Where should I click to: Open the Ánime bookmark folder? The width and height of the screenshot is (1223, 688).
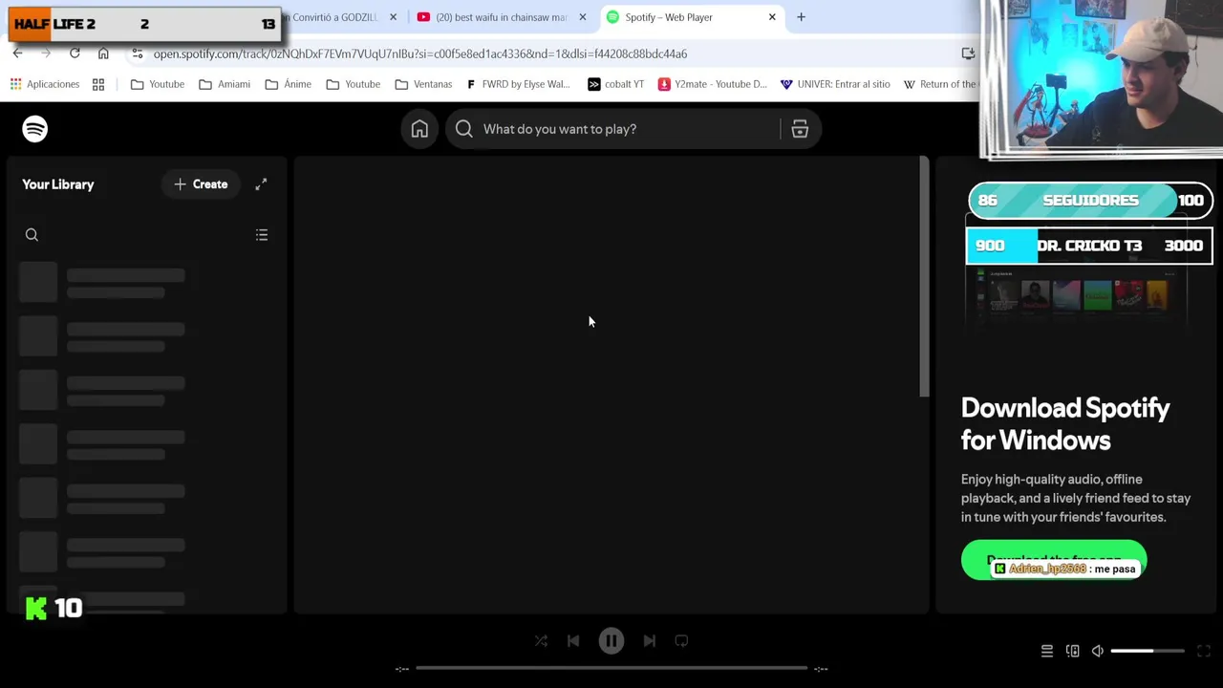(289, 84)
